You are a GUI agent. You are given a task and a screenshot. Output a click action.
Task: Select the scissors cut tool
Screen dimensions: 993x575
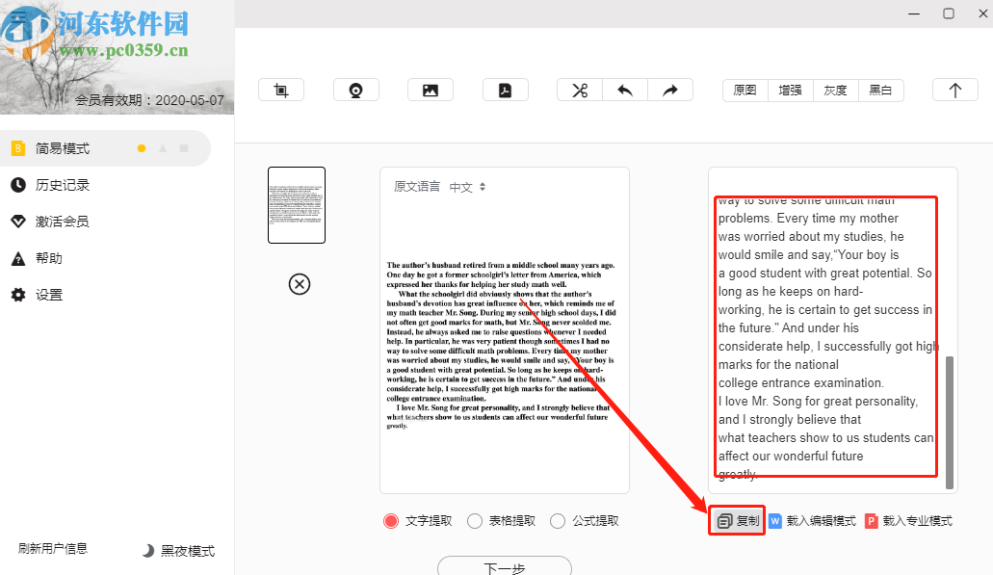579,89
